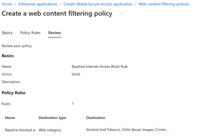
Task: Click the Destination type column header
Action: (52, 118)
